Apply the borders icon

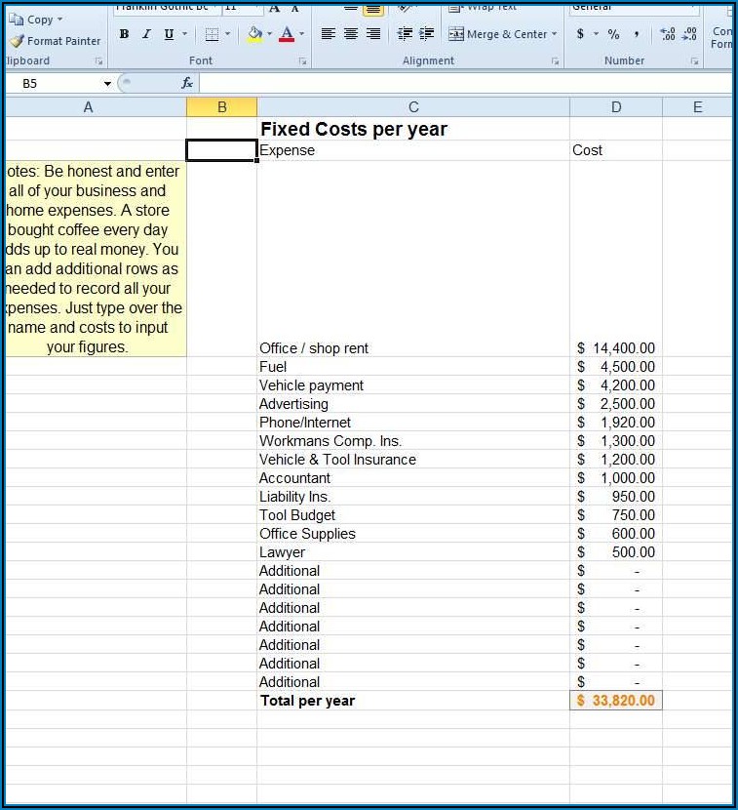coord(212,34)
